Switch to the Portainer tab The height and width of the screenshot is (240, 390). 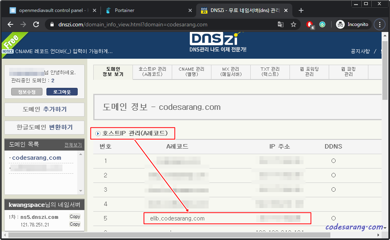125,10
